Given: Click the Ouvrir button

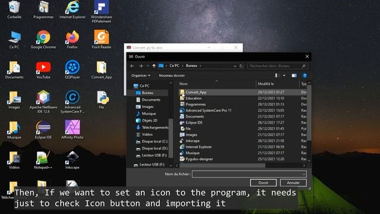Looking at the screenshot, I should (263, 182).
